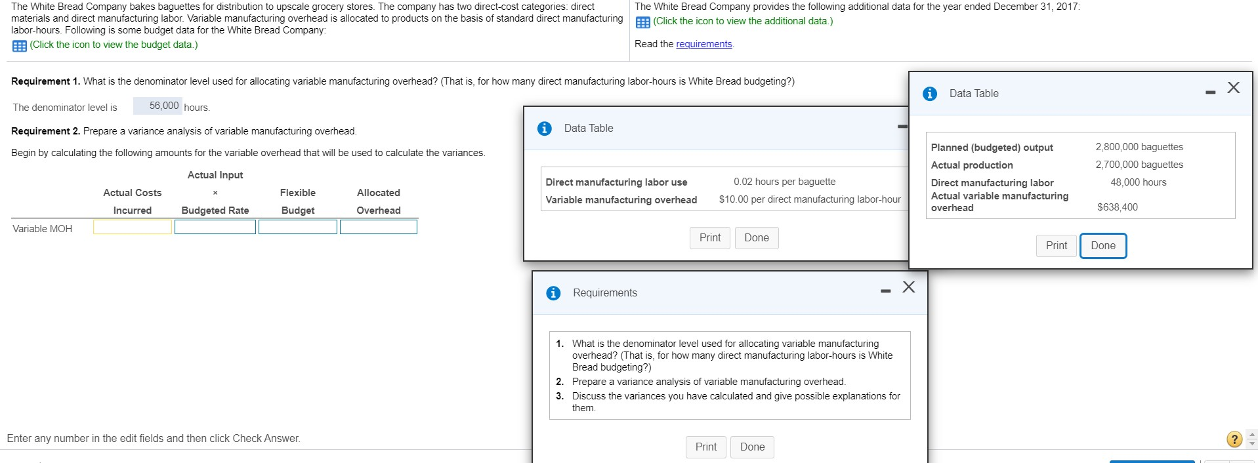This screenshot has height=463, width=1258.
Task: Click the Flexible Budget input field
Action: click(x=298, y=227)
